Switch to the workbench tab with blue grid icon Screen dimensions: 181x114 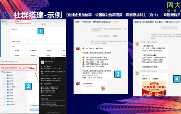(x=8, y=21)
